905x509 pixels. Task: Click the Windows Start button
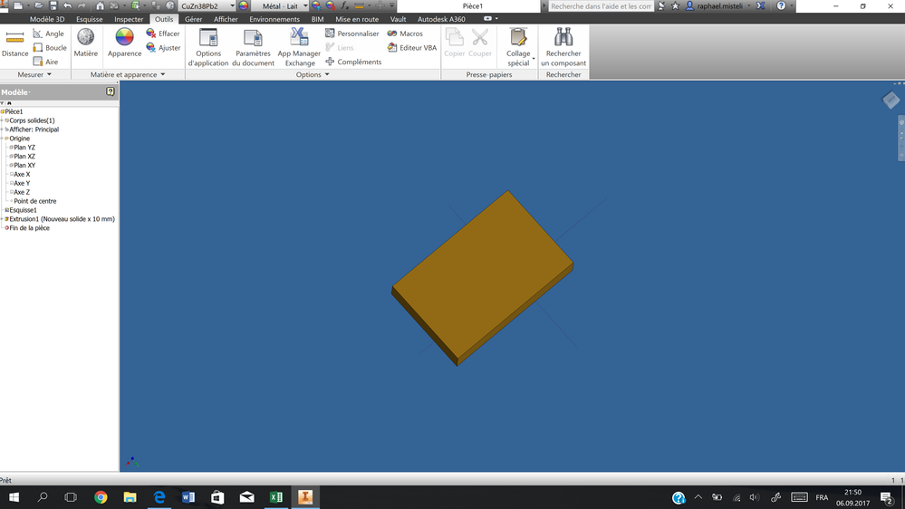click(x=14, y=497)
